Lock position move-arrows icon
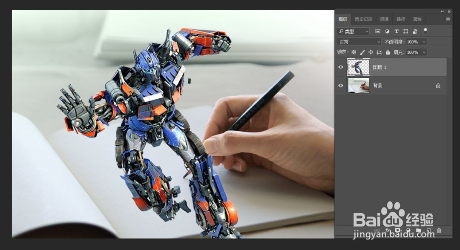 pyautogui.click(x=371, y=52)
